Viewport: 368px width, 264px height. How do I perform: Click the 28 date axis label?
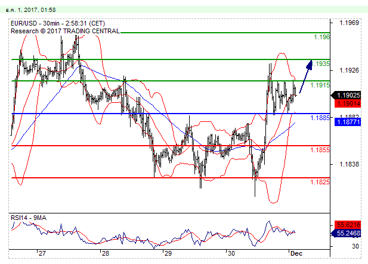[106, 253]
